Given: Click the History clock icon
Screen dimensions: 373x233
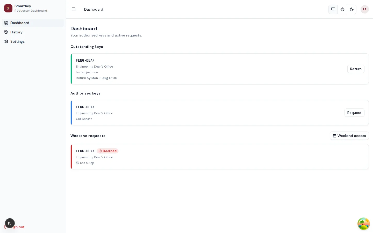Looking at the screenshot, I should click(x=6, y=32).
